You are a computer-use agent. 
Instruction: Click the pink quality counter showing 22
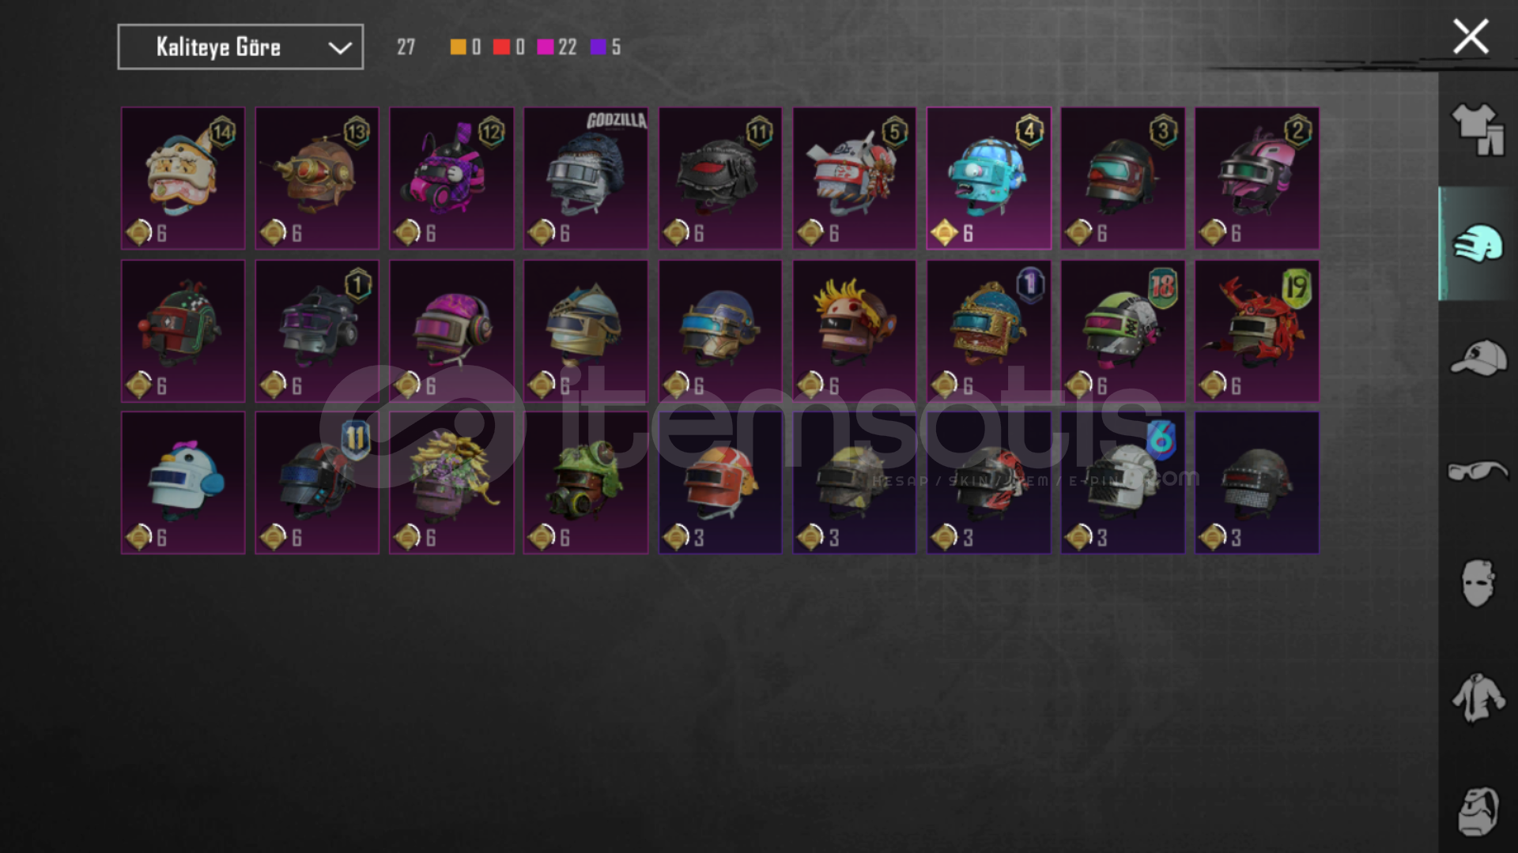point(557,47)
